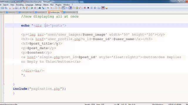188x105 pixels.
Task: Click 'float:right;' in the style attribute
Action: click(x=126, y=57)
